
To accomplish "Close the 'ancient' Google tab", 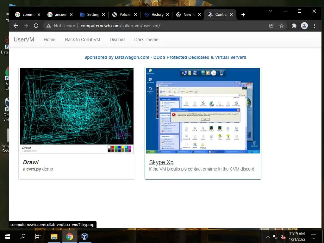I will (71, 15).
